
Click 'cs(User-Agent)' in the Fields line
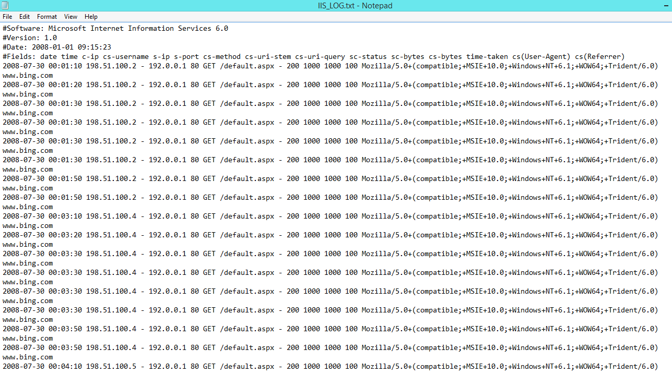coord(541,57)
